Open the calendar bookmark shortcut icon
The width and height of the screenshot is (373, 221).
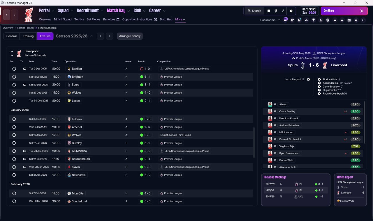349,20
